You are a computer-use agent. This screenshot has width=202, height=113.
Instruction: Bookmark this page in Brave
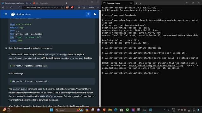[19, 8]
